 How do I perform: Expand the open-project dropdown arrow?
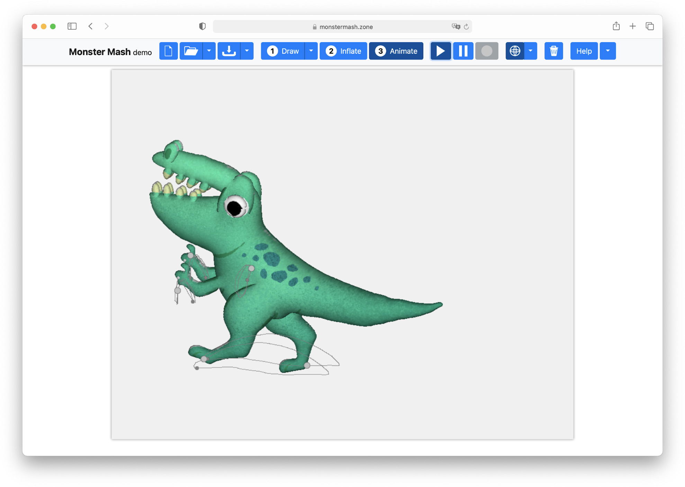click(209, 51)
